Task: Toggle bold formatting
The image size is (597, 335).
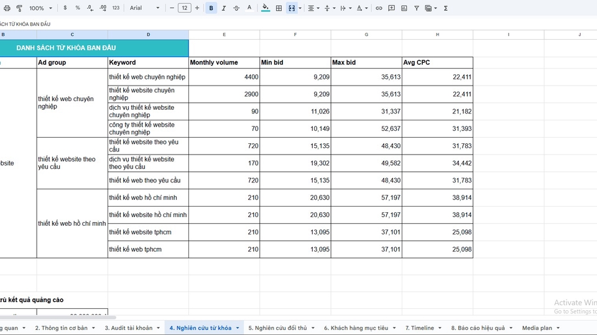Action: [211, 8]
